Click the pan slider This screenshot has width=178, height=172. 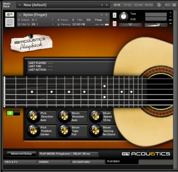click(x=130, y=25)
